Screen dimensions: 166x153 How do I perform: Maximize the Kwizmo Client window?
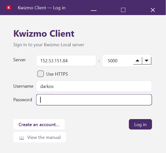(123, 10)
